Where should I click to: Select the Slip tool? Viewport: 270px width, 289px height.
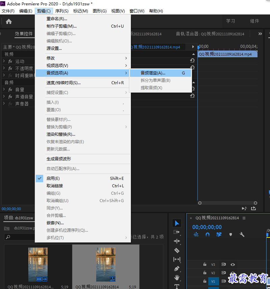tap(177, 259)
